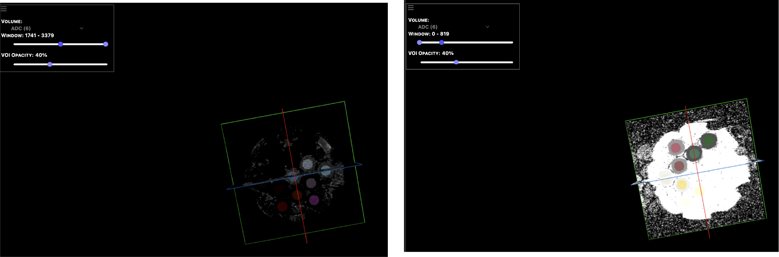The width and height of the screenshot is (779, 257).
Task: Select the dark green VOI at the top of the right image
Action: (708, 140)
